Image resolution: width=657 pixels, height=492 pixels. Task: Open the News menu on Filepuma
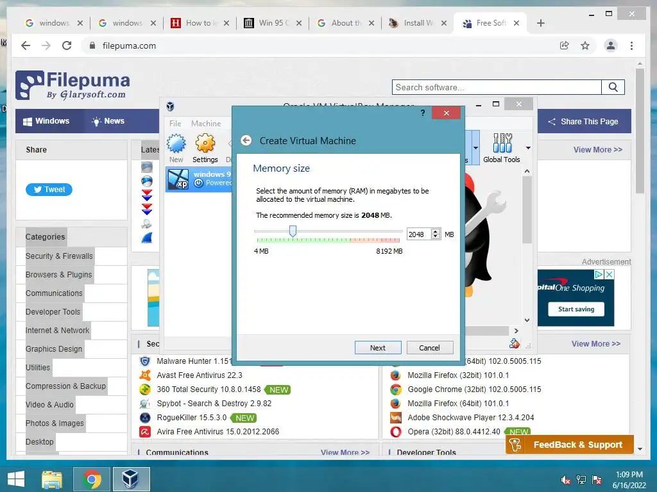tap(108, 121)
